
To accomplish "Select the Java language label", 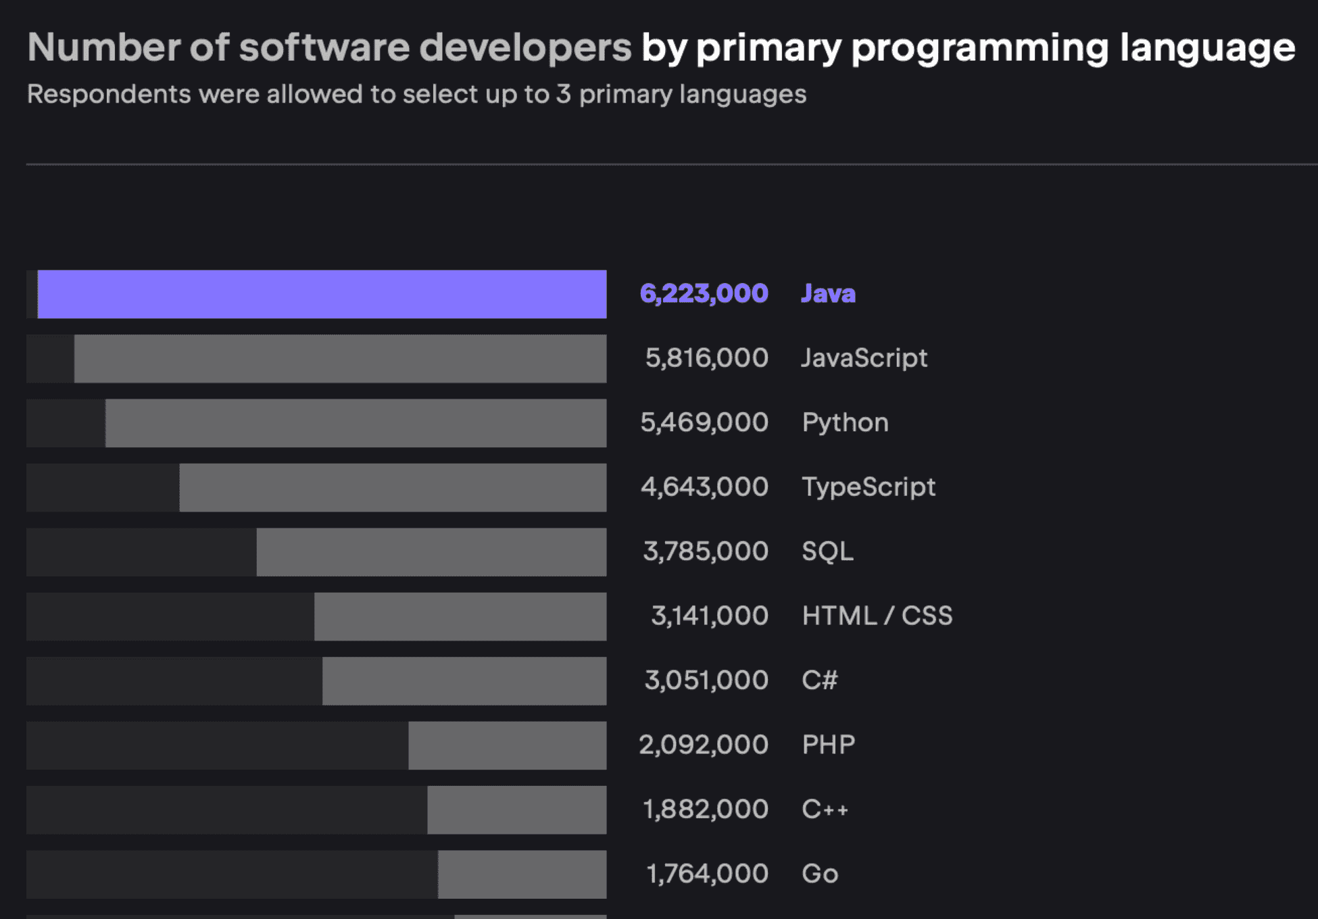I will [x=828, y=294].
